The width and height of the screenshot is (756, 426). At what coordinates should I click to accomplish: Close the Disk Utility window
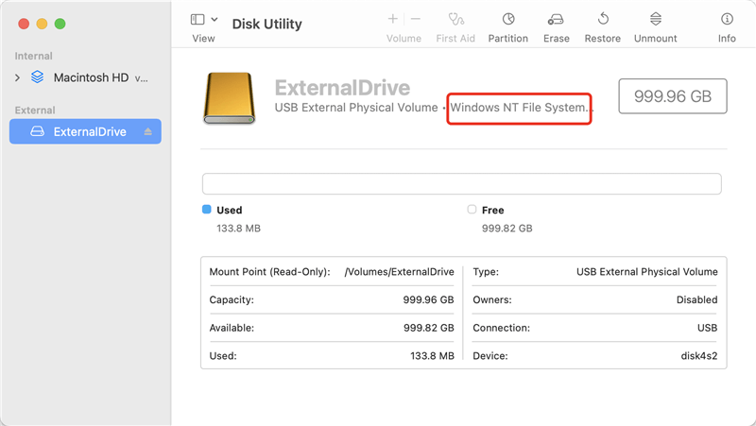tap(24, 24)
